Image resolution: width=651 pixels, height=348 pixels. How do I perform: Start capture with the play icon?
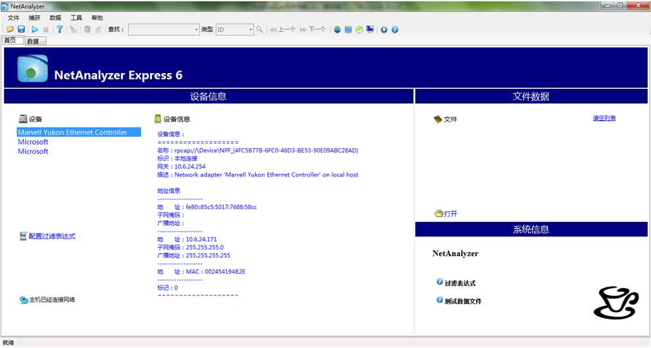tap(35, 30)
